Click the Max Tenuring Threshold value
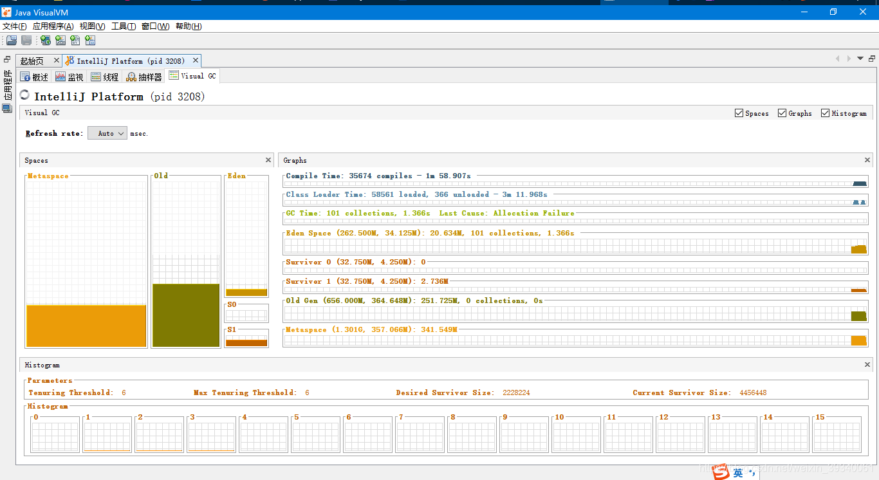This screenshot has width=879, height=480. (307, 392)
